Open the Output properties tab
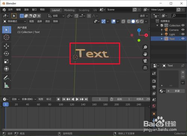 tap(154, 87)
